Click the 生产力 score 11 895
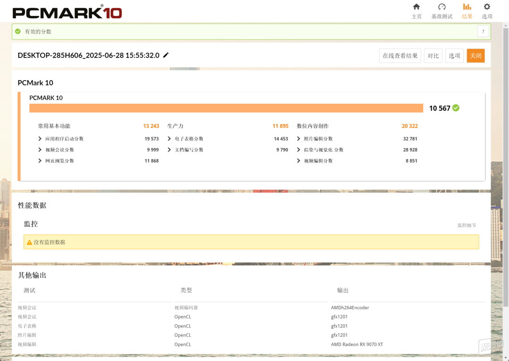Screen dimensions: 509x361 point(280,126)
